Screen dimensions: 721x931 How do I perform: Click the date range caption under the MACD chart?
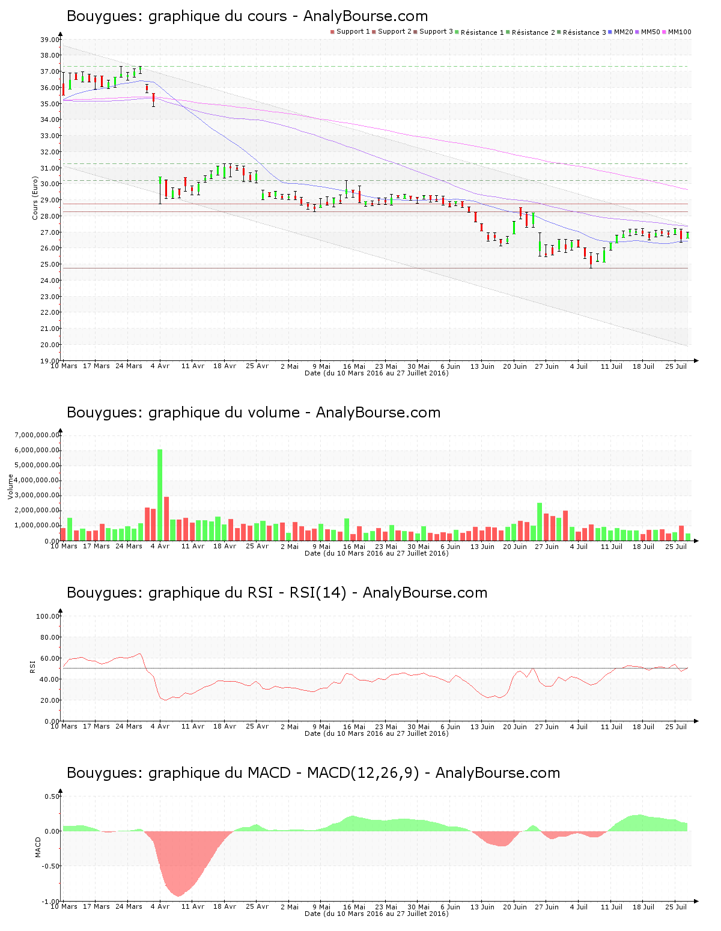[377, 914]
